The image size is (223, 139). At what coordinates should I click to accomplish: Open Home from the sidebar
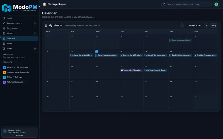coord(20,18)
